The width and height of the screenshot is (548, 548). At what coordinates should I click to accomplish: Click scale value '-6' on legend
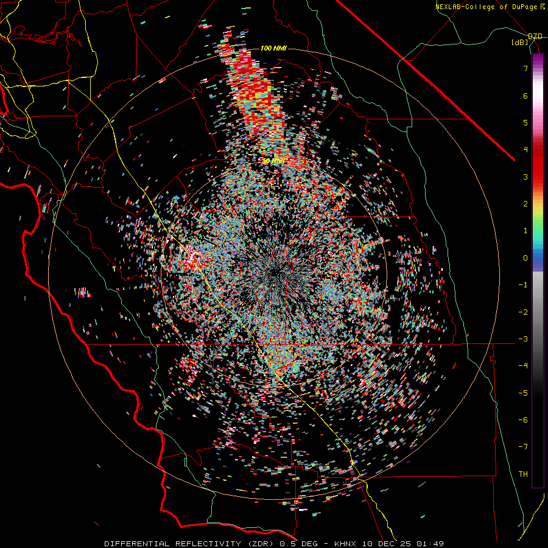[523, 420]
